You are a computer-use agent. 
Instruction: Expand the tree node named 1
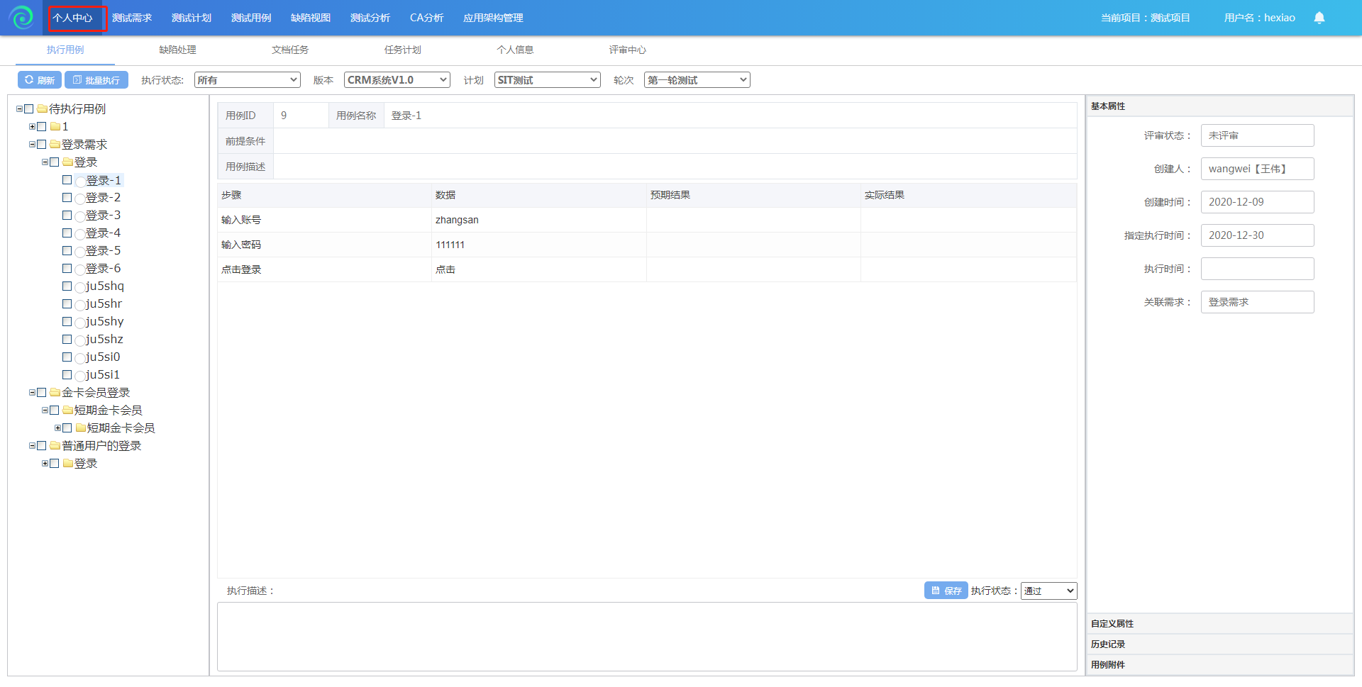32,127
